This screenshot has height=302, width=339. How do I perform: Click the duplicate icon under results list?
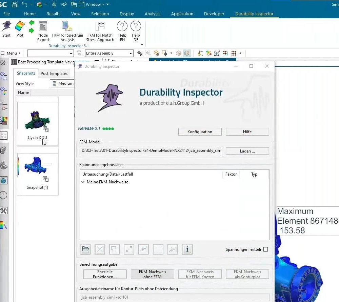(114, 249)
